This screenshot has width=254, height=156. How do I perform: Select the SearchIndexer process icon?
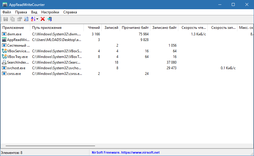pos(4,62)
